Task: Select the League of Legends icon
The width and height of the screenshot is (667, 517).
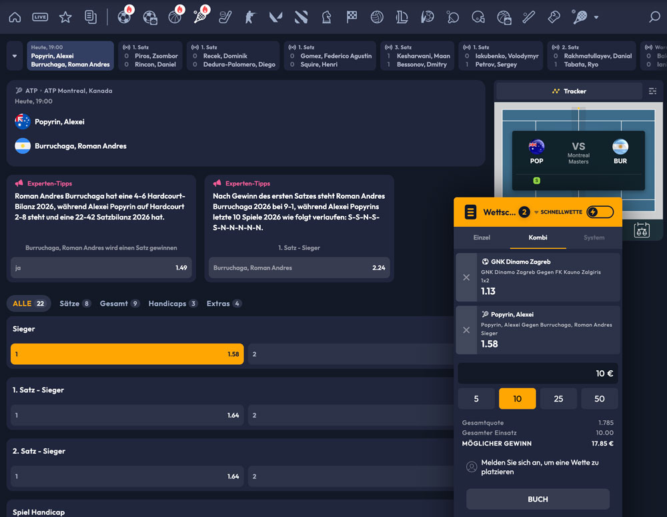Action: 402,17
